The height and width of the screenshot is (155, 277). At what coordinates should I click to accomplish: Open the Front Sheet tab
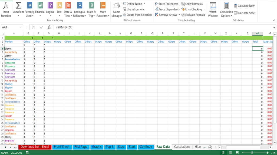tap(62, 147)
